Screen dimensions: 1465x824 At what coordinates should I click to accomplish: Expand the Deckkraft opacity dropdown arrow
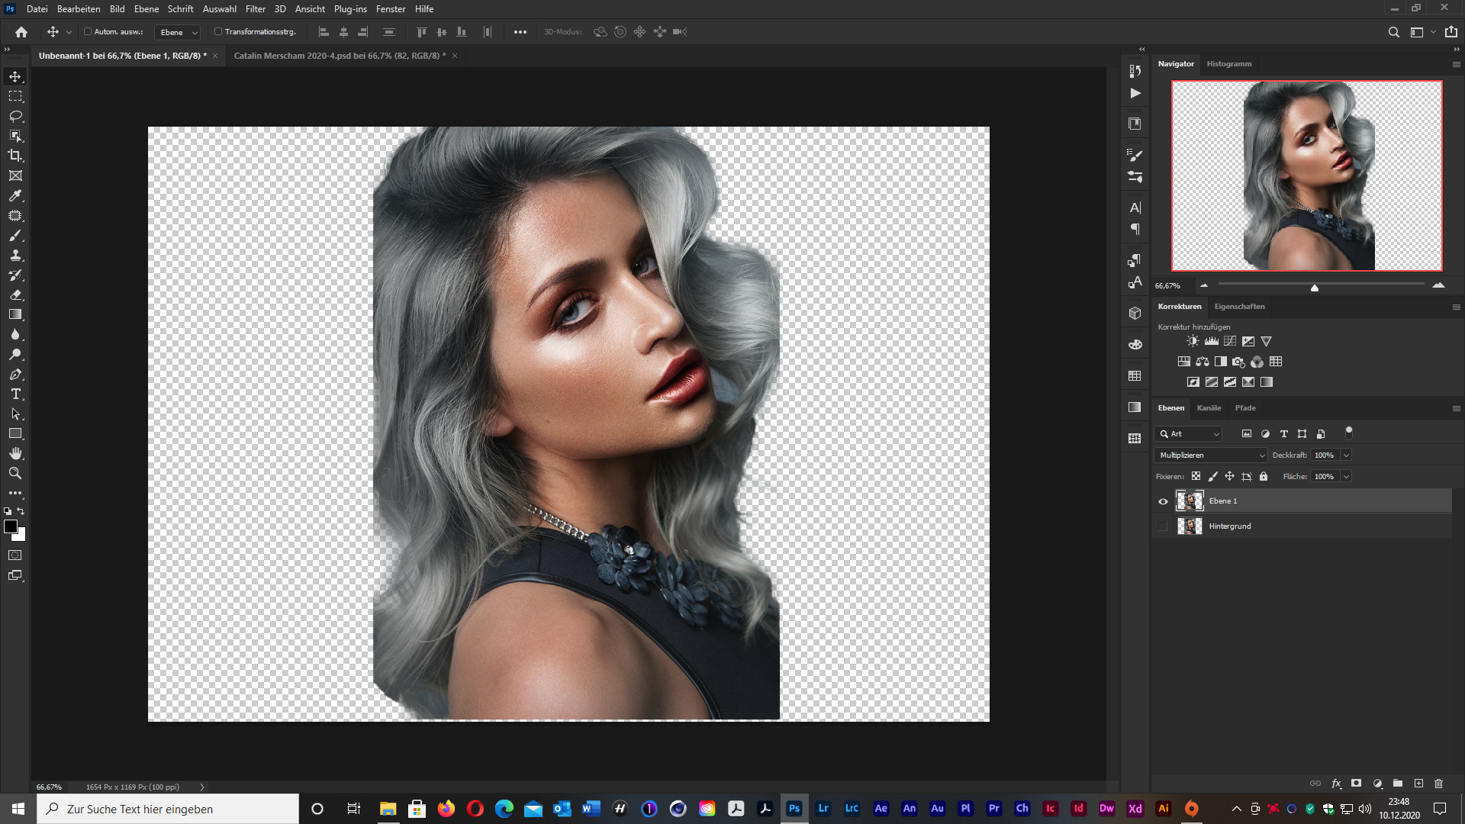1347,455
